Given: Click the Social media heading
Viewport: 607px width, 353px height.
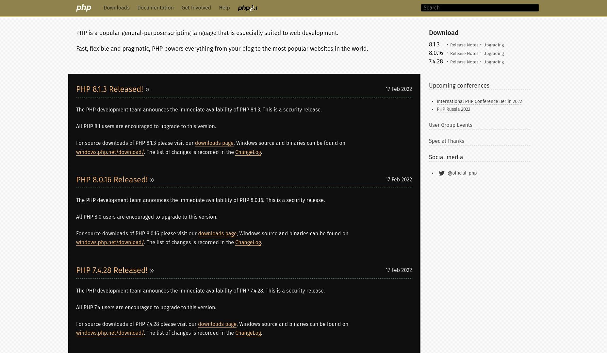Looking at the screenshot, I should coord(446,157).
